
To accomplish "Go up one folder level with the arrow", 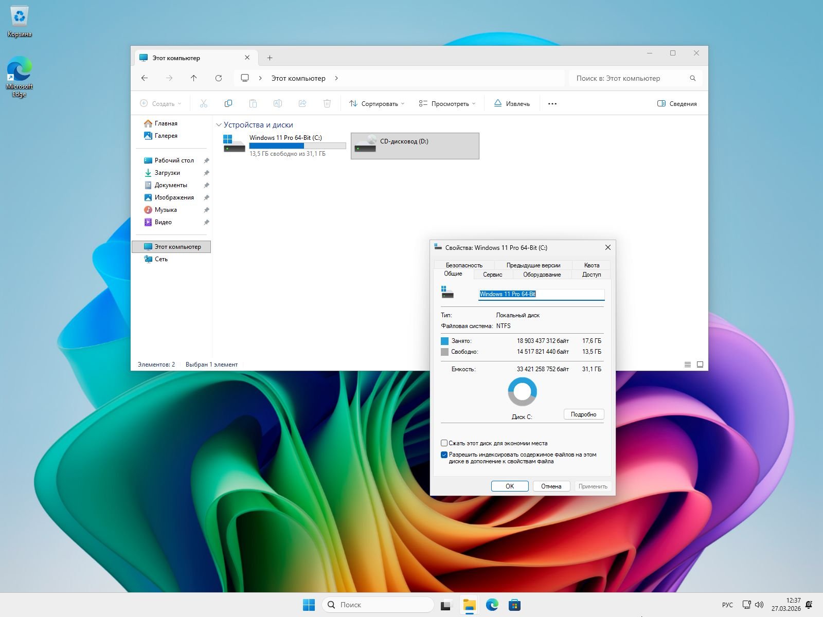I will click(x=193, y=78).
